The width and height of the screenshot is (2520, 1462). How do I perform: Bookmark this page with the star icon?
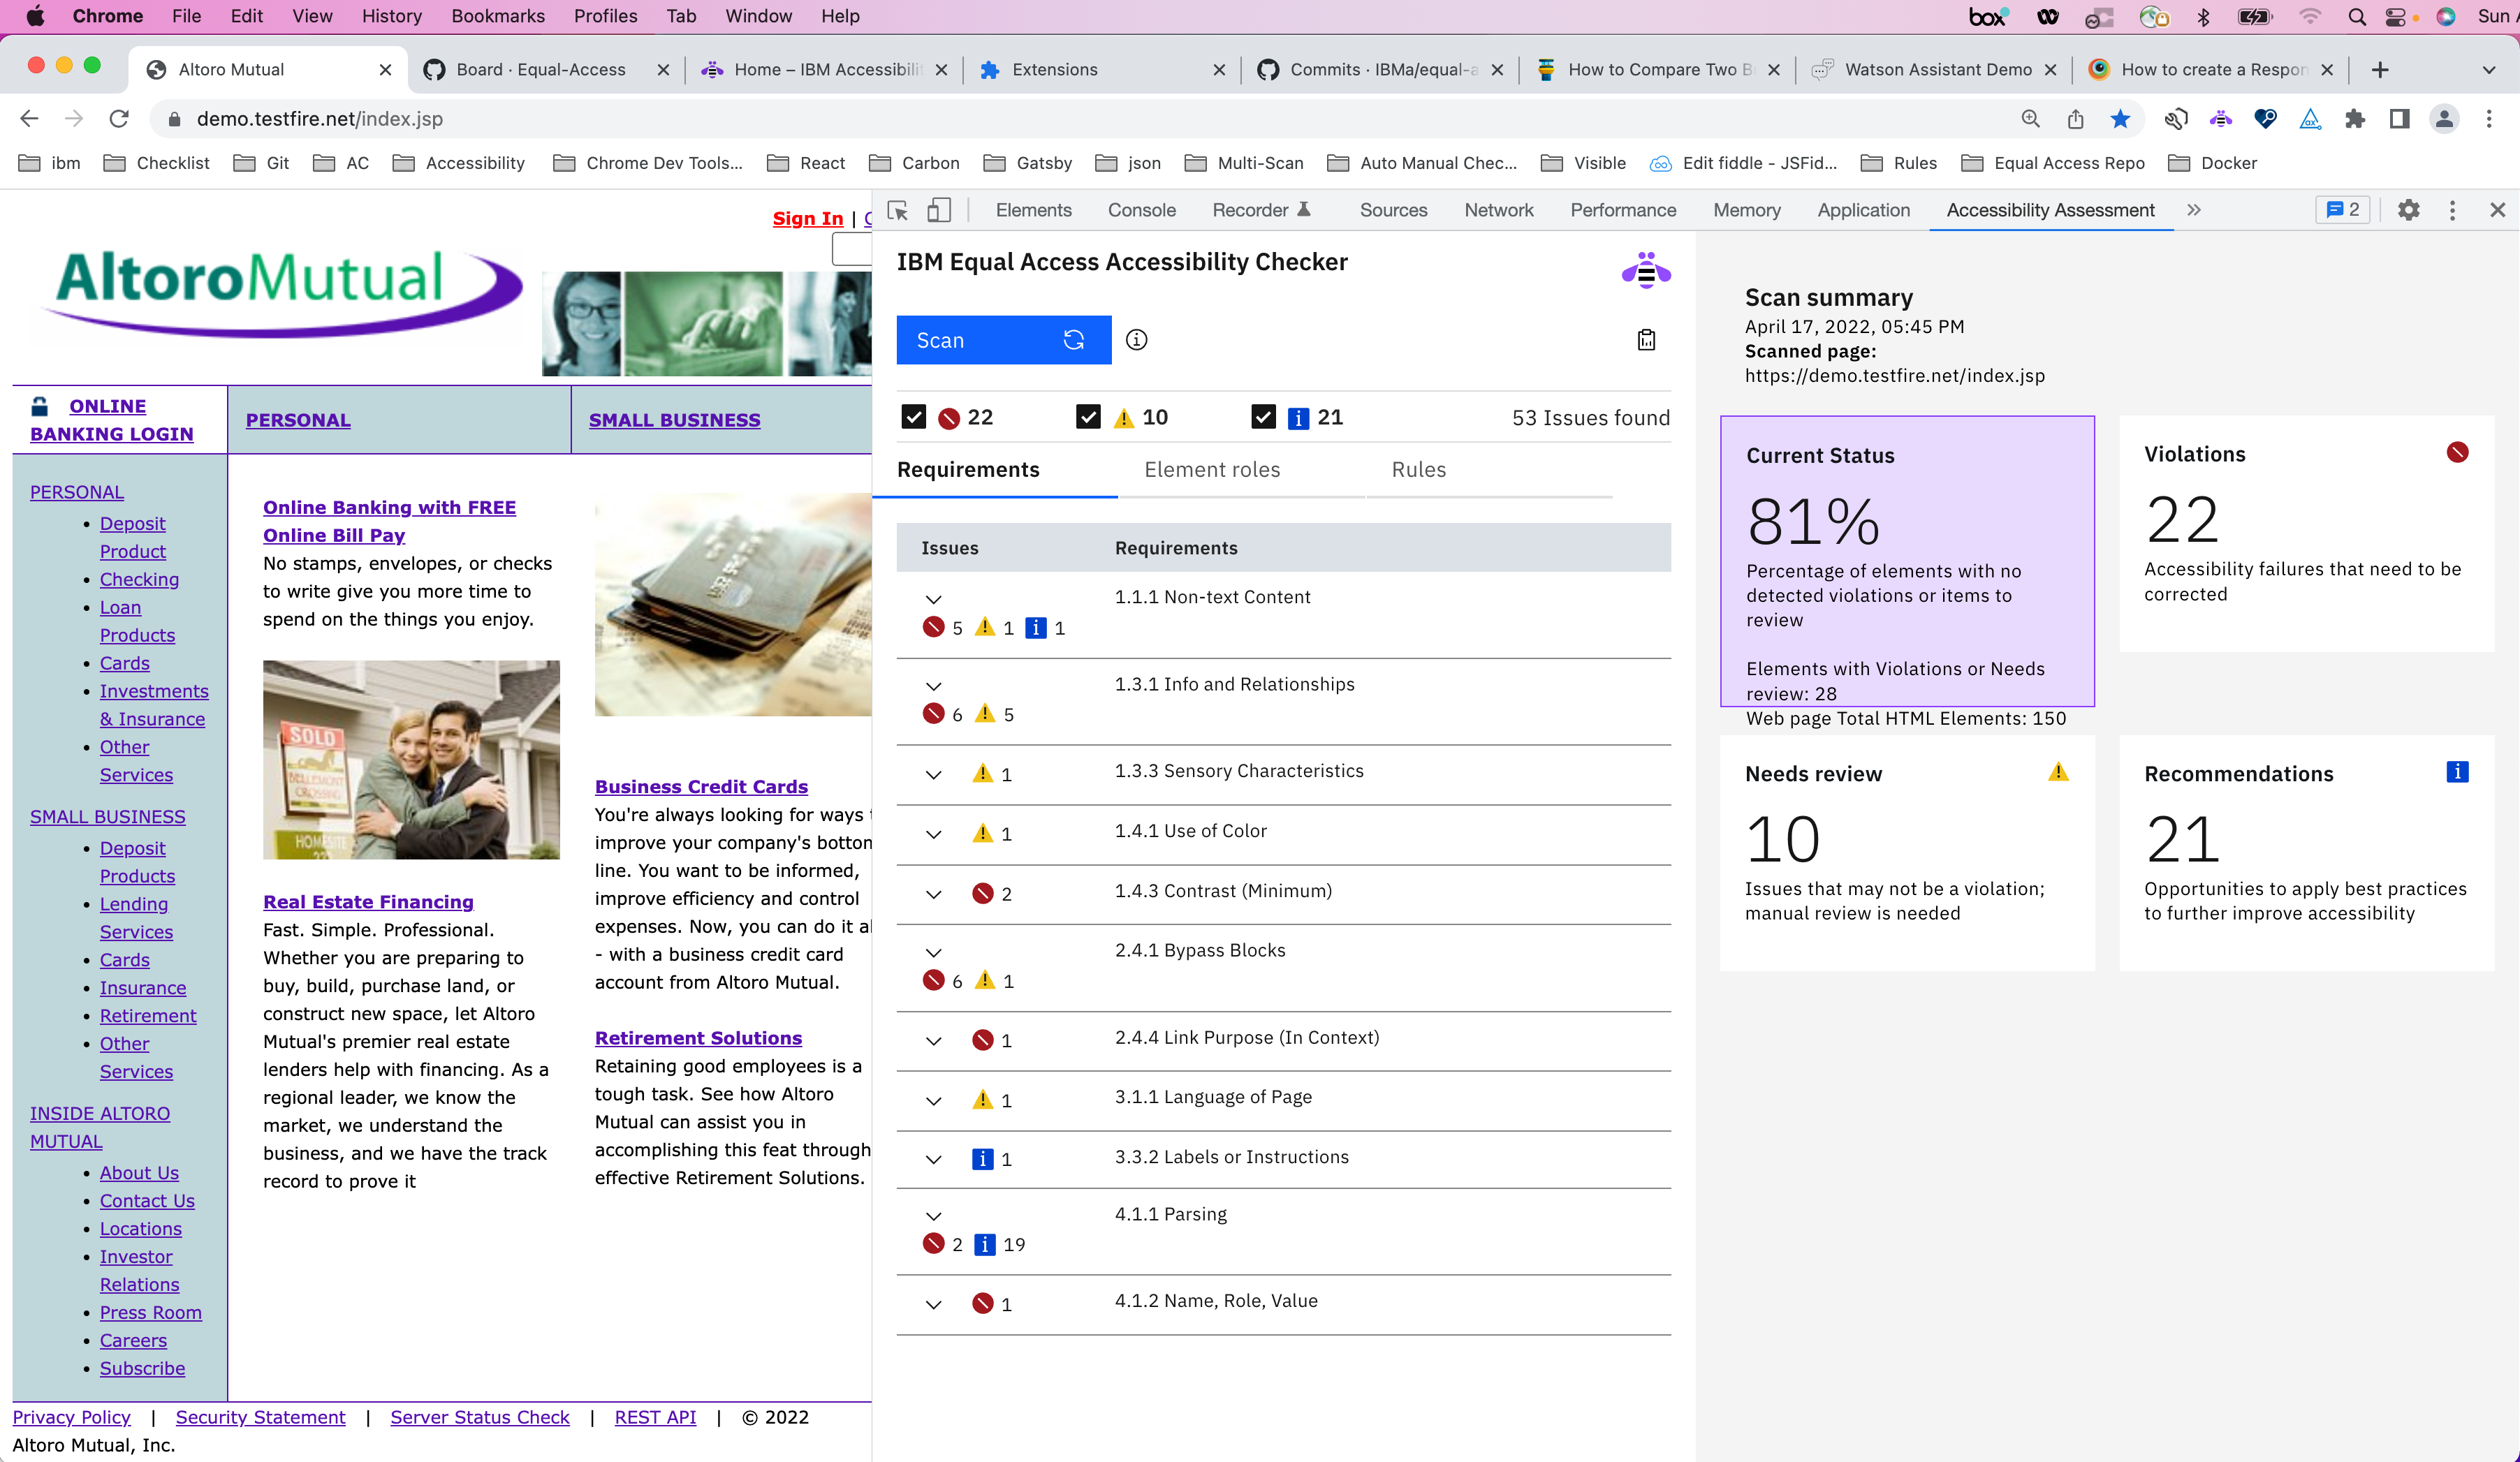(2119, 119)
